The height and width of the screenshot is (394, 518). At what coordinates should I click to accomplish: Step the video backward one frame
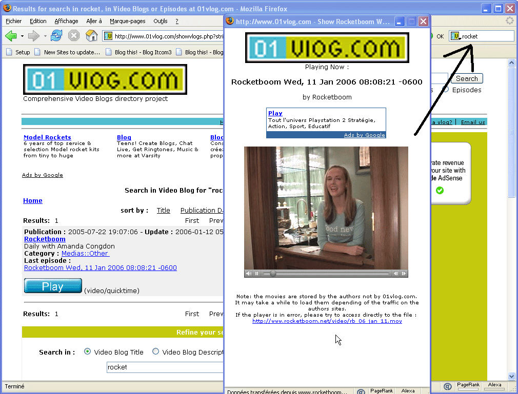pos(396,273)
